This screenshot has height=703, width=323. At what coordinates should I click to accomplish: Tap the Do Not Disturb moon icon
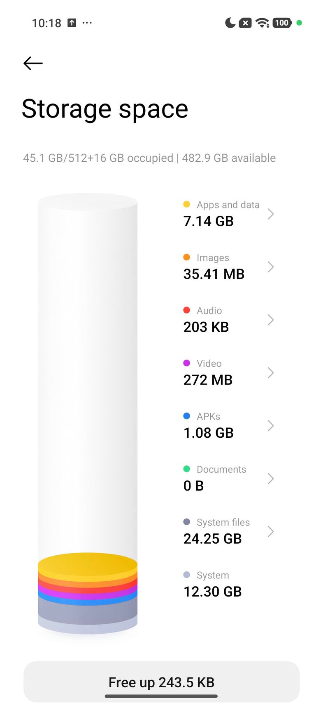point(230,23)
